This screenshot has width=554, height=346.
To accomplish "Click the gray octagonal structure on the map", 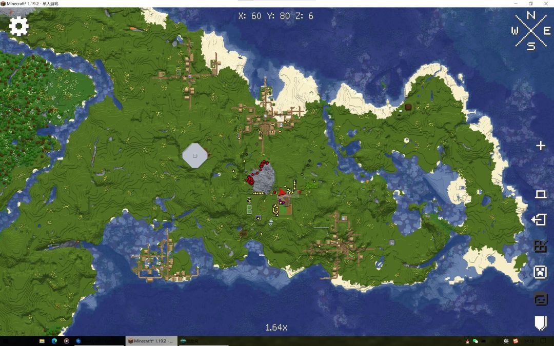I will 195,155.
